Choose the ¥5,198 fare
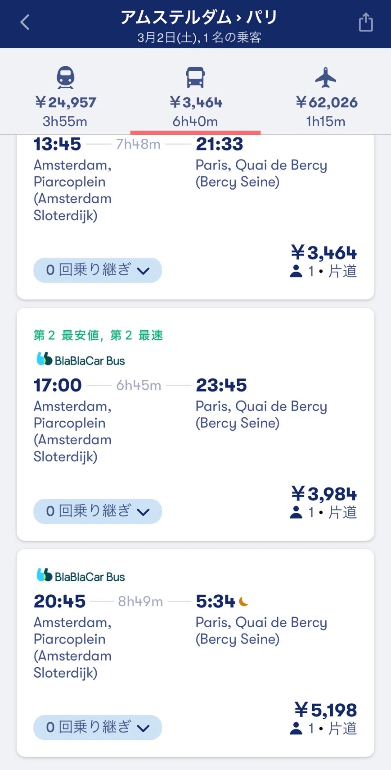The image size is (391, 770). point(326,710)
